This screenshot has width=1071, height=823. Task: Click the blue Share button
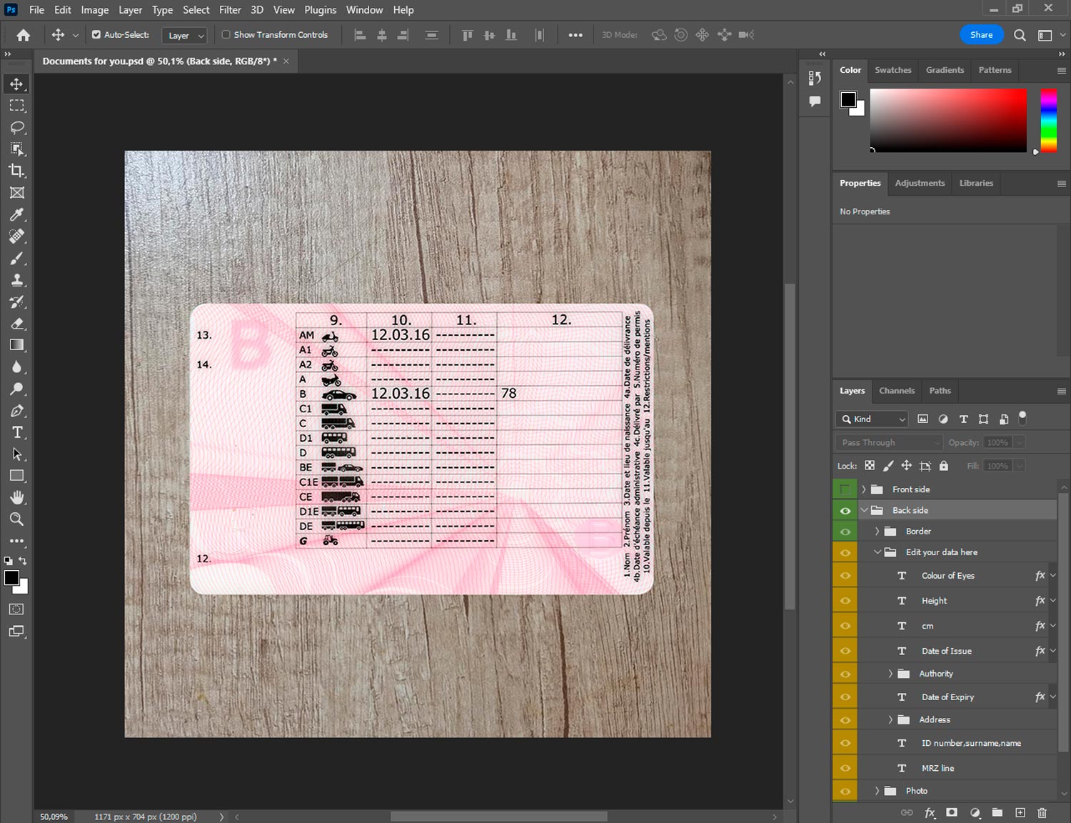tap(981, 34)
